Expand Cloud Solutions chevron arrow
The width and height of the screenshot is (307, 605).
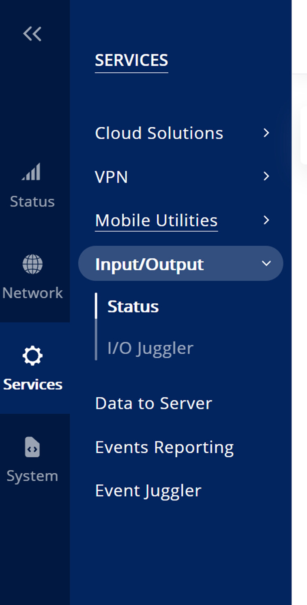(x=266, y=133)
